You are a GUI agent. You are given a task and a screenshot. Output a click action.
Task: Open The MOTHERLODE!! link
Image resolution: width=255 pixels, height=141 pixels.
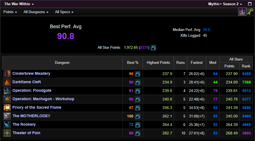pos(31,116)
